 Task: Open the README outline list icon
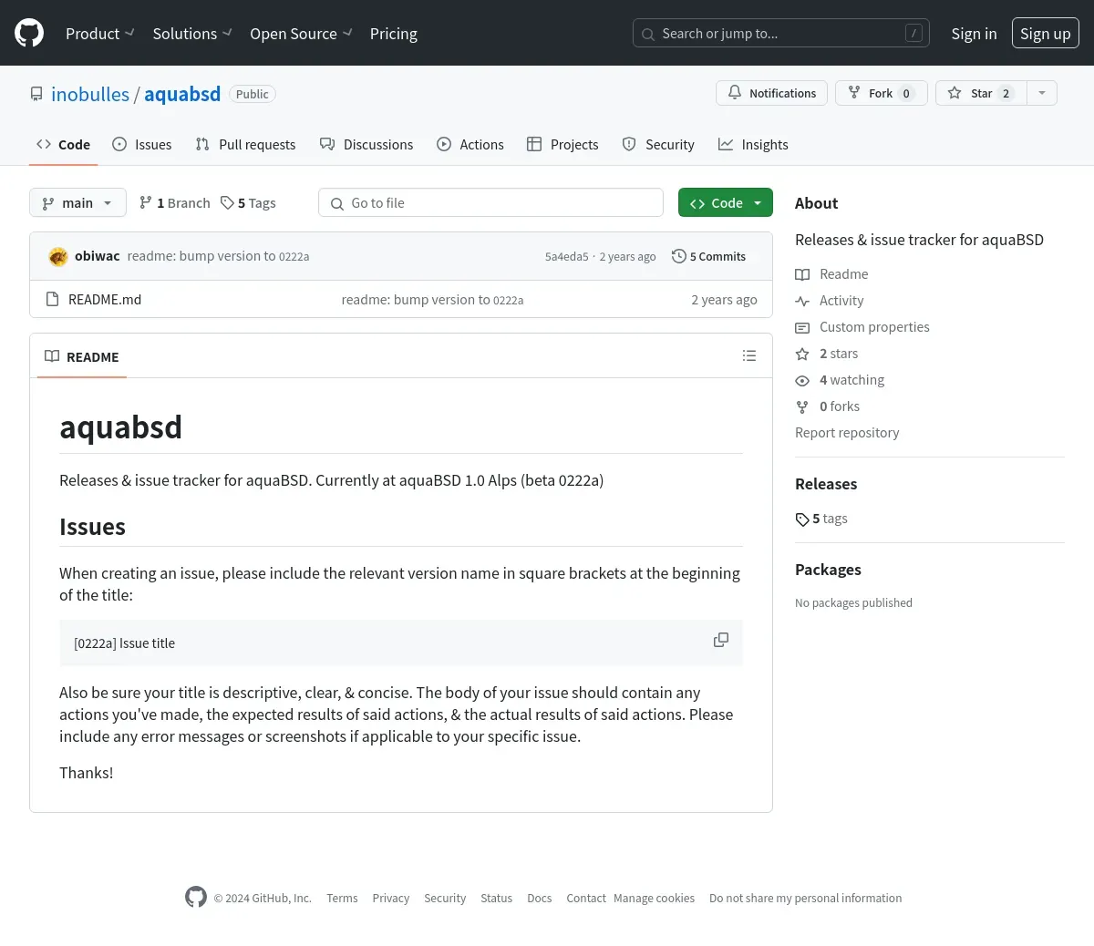point(749,356)
